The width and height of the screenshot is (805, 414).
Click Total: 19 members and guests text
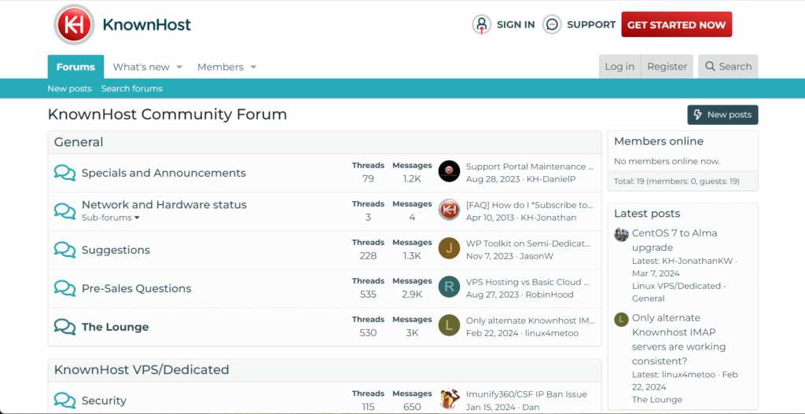[x=677, y=181]
